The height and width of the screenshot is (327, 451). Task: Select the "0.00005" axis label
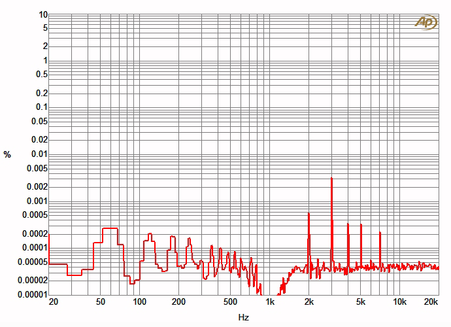33,262
